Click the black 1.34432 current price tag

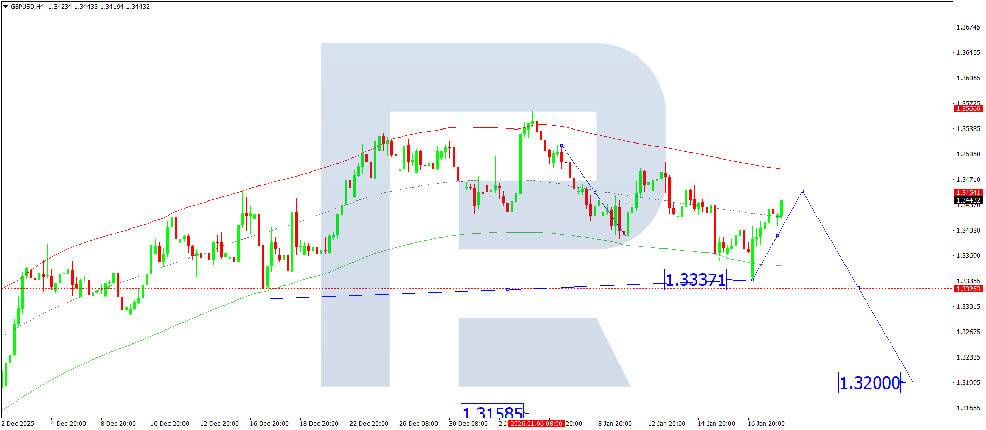click(x=967, y=200)
